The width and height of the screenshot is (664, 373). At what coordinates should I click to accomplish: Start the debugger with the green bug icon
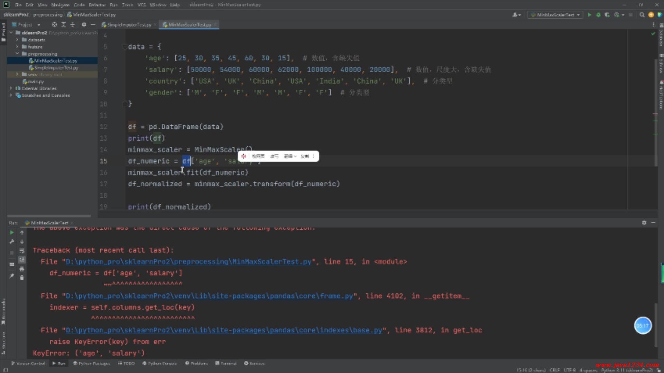[x=598, y=15]
